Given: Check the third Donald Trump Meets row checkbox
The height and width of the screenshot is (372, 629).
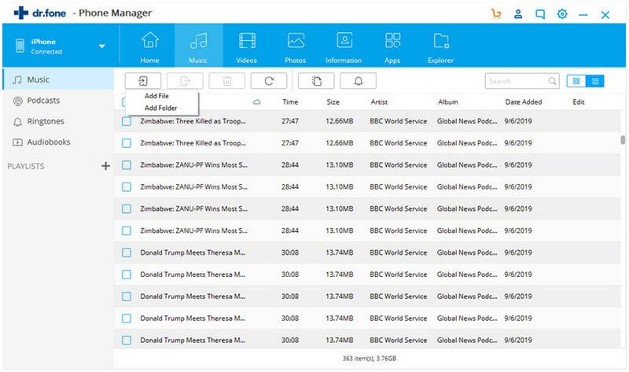Looking at the screenshot, I should 127,296.
